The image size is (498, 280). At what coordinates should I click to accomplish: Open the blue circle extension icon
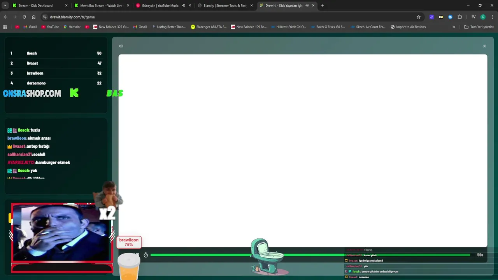pos(450,17)
